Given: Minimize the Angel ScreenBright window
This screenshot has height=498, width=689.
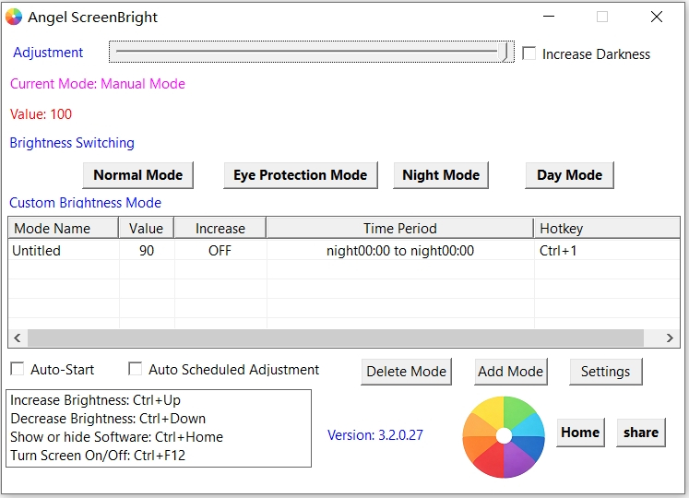Looking at the screenshot, I should point(549,17).
